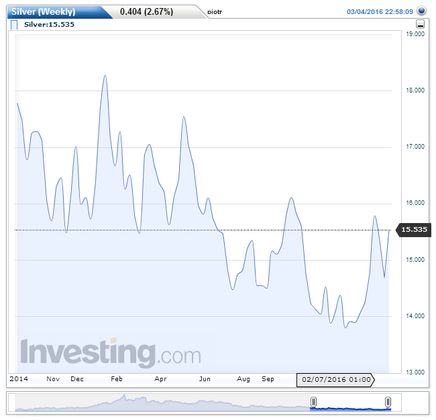
Task: Click the Jun label on the time axis
Action: pos(205,379)
